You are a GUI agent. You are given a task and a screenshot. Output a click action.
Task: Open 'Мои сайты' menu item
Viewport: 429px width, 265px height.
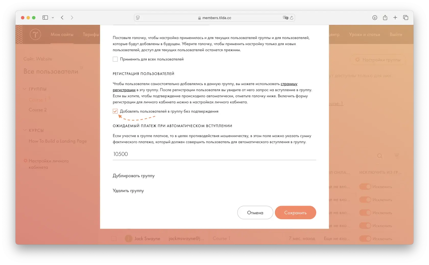(x=62, y=34)
